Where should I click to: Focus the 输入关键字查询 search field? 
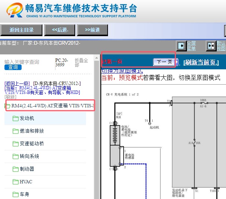coord(22,62)
